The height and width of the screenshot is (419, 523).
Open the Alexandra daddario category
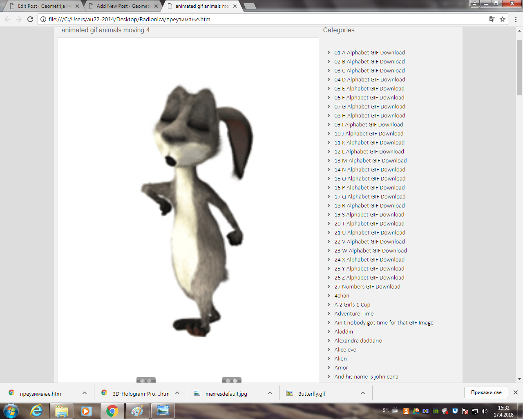tap(358, 340)
